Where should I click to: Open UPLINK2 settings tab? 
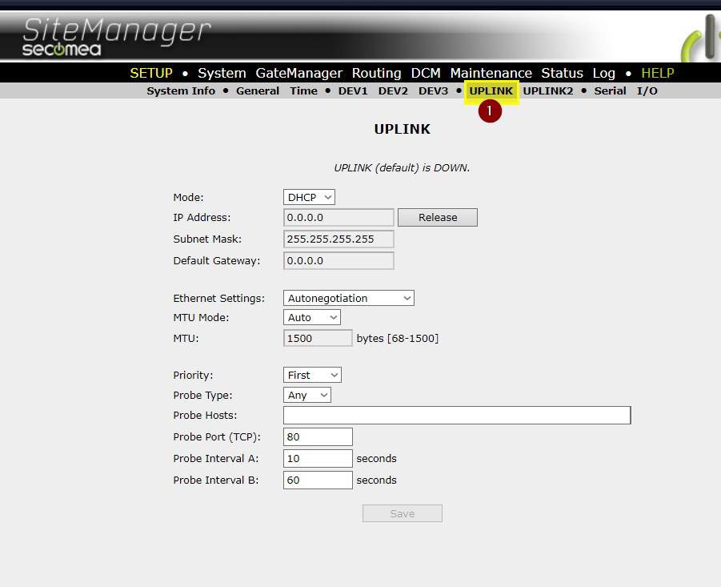[x=547, y=91]
